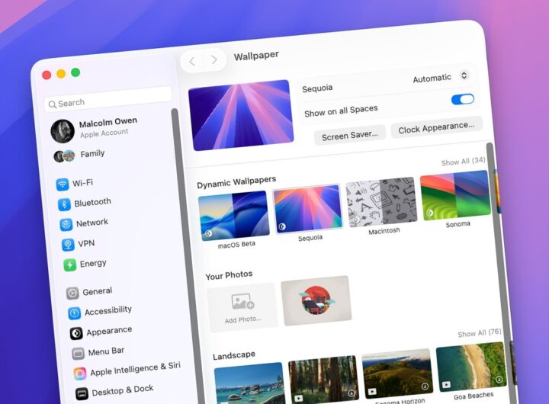Toggle Show on all Spaces switch

463,99
